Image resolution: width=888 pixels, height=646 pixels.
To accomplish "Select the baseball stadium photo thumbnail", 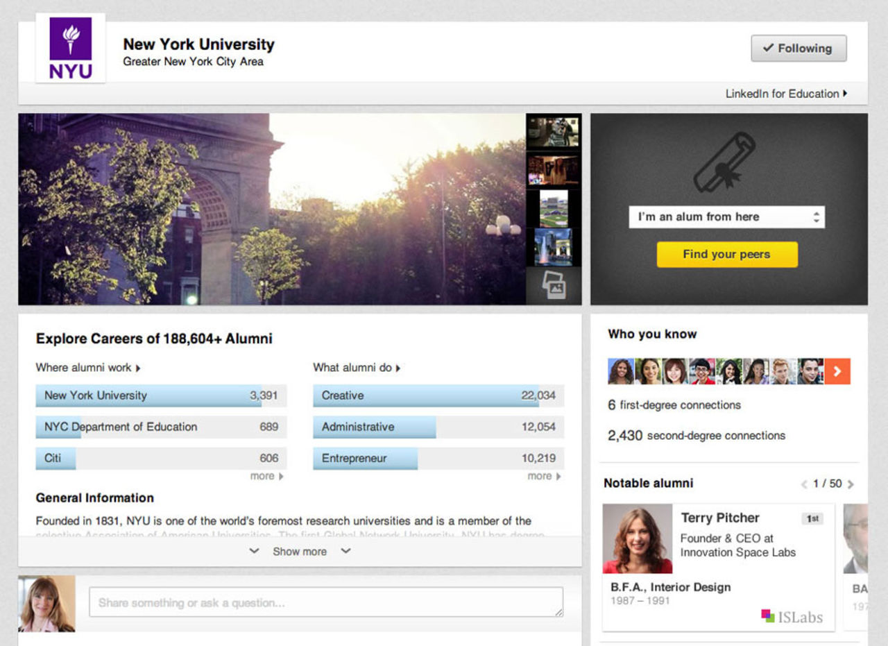I will [553, 209].
